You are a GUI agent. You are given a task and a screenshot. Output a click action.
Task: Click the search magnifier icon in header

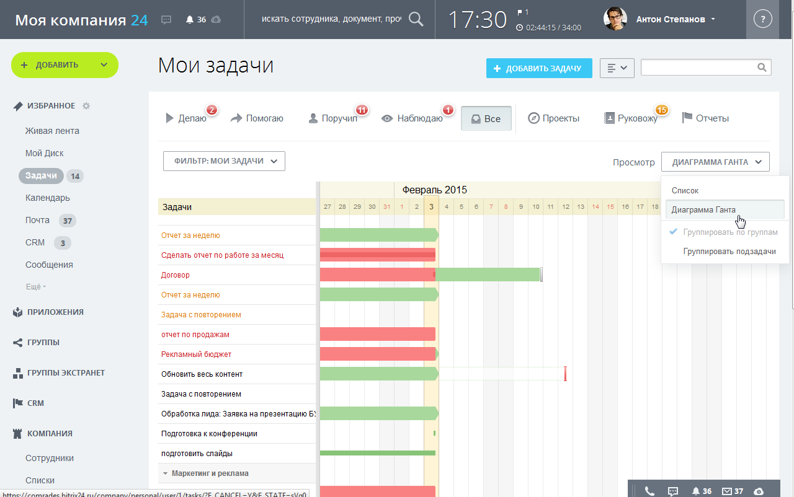pos(416,19)
